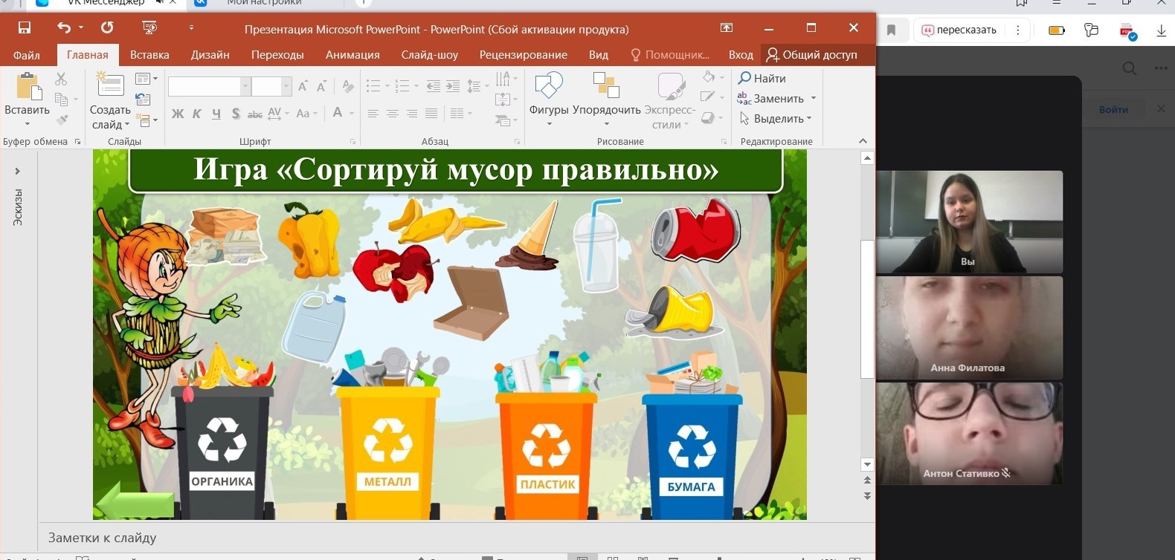The width and height of the screenshot is (1175, 560).
Task: Click the Найти find button
Action: click(762, 78)
